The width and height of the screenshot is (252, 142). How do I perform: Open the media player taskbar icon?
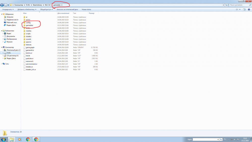click(x=19, y=139)
